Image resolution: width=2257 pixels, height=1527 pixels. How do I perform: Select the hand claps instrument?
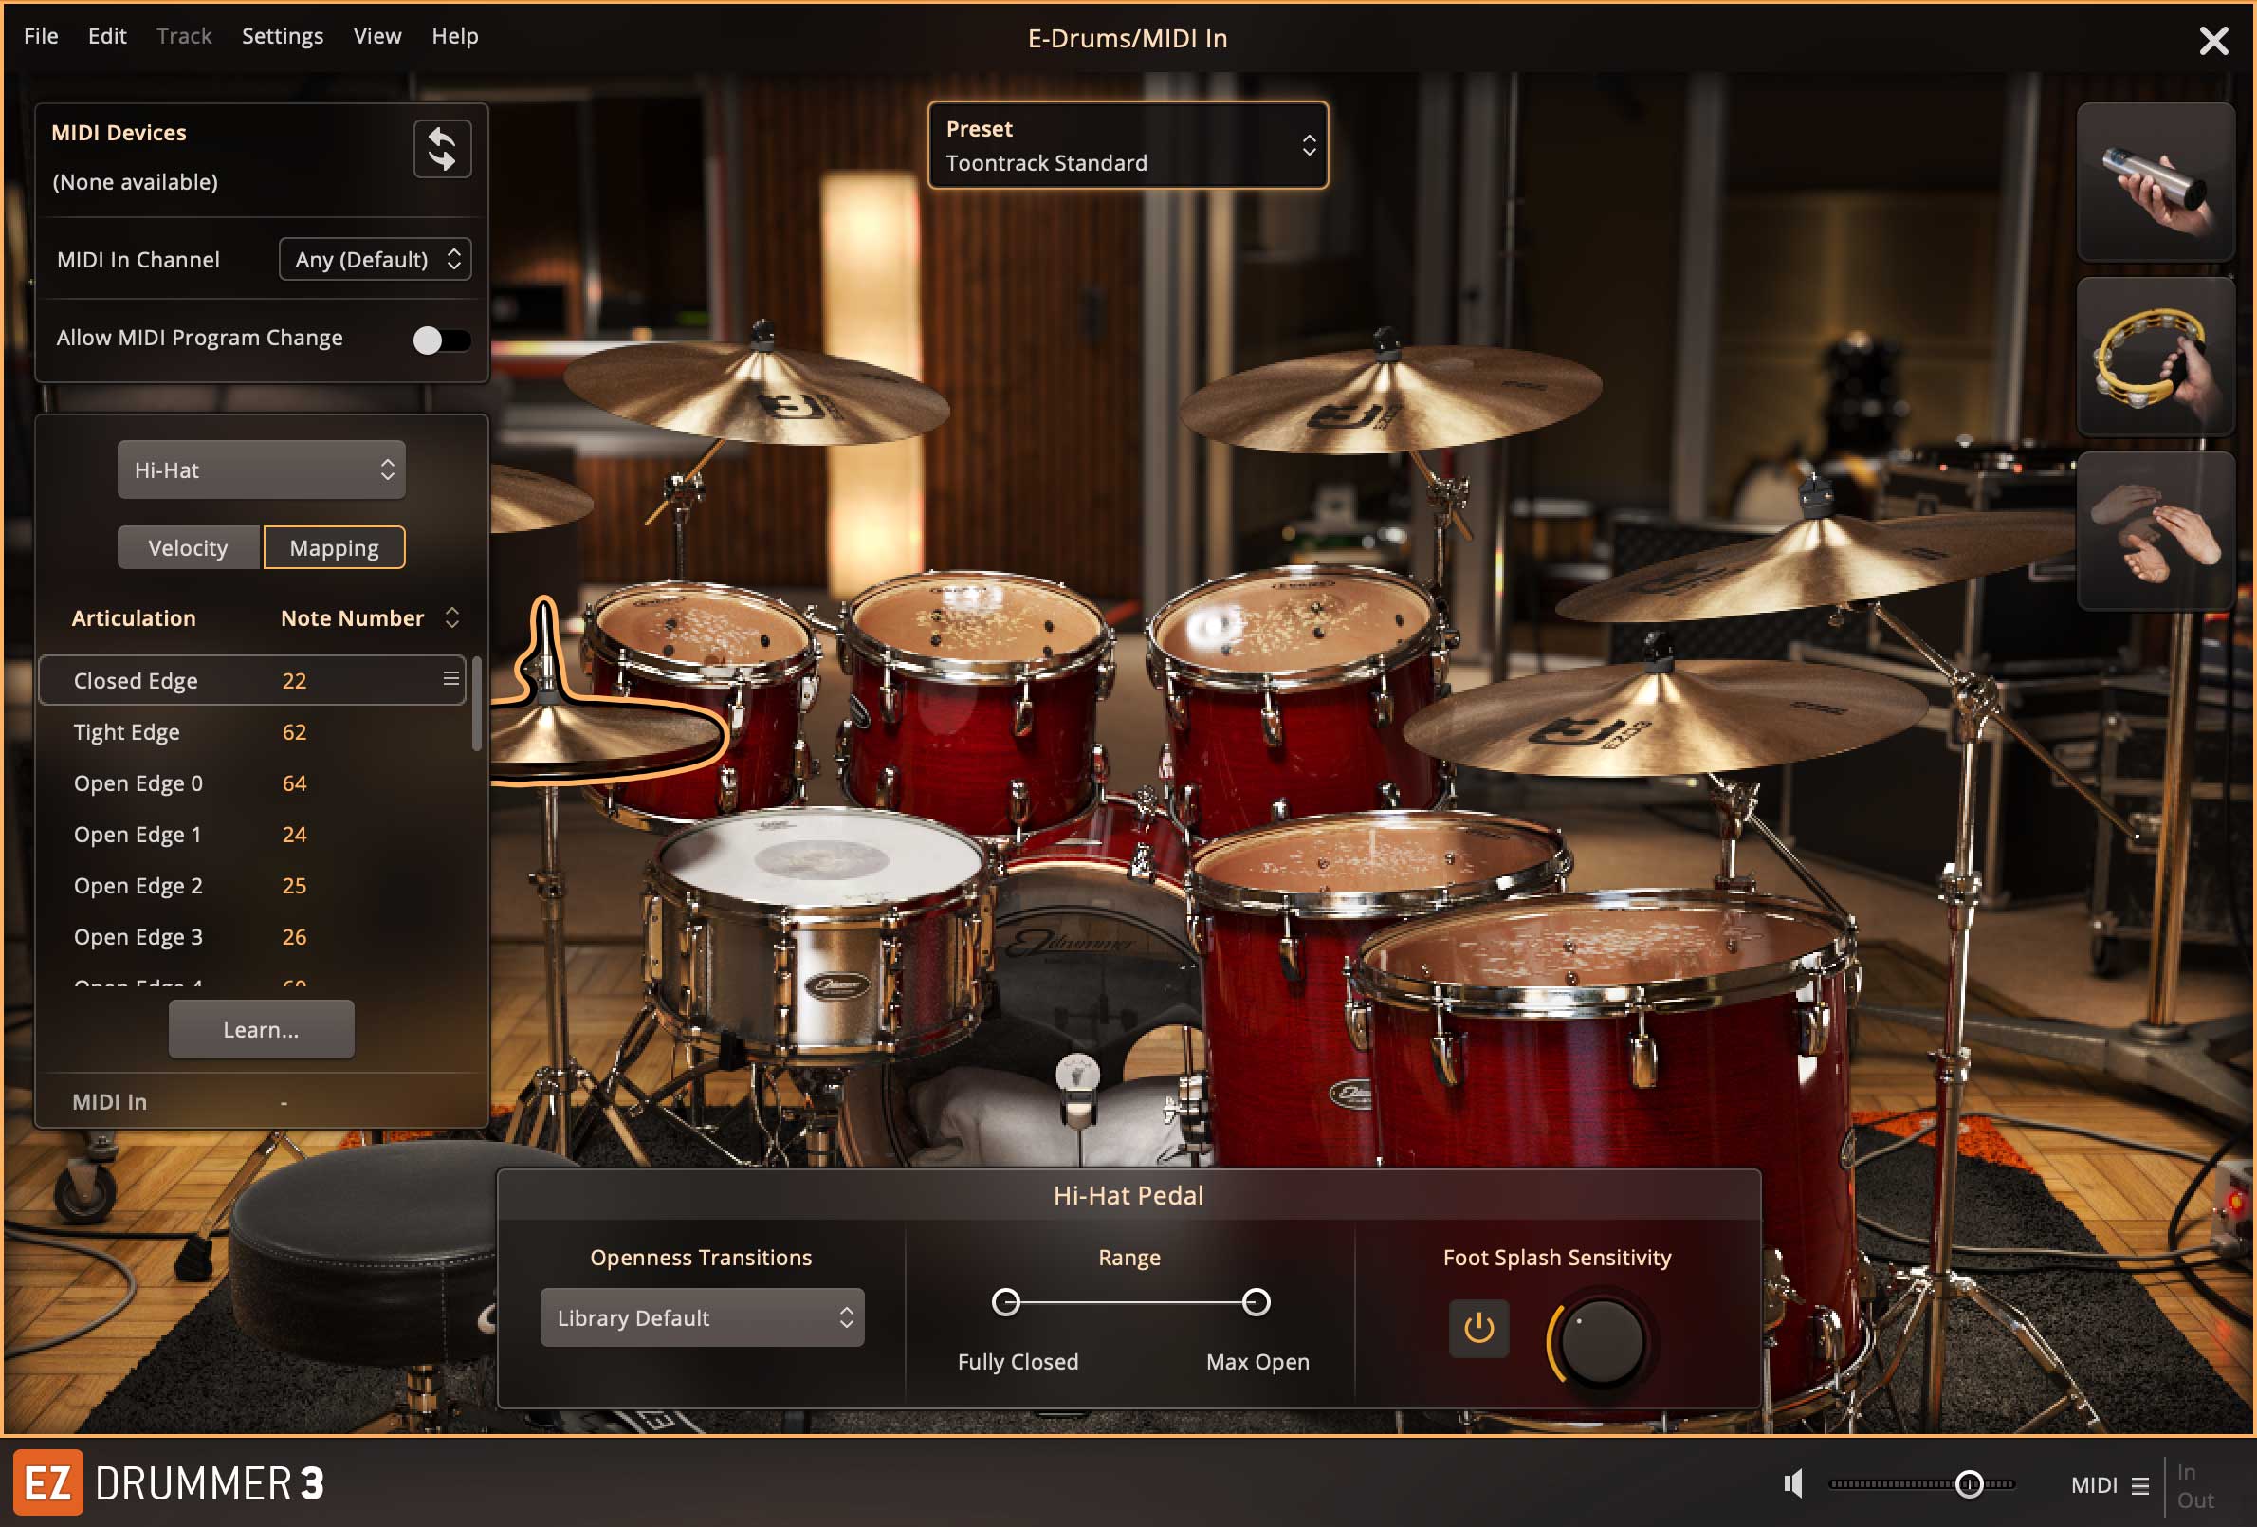2154,531
